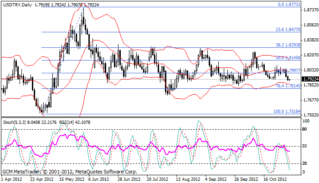Click the RSI(14) 42.1078 indicator label

point(75,122)
